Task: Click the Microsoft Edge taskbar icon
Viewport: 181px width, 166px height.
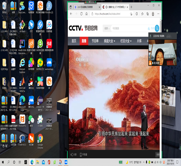Action: (x=32, y=162)
